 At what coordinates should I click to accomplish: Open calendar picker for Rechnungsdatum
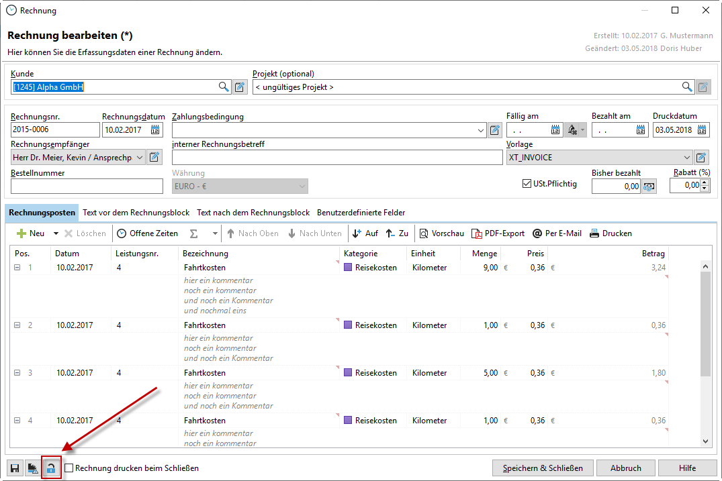pyautogui.click(x=156, y=130)
